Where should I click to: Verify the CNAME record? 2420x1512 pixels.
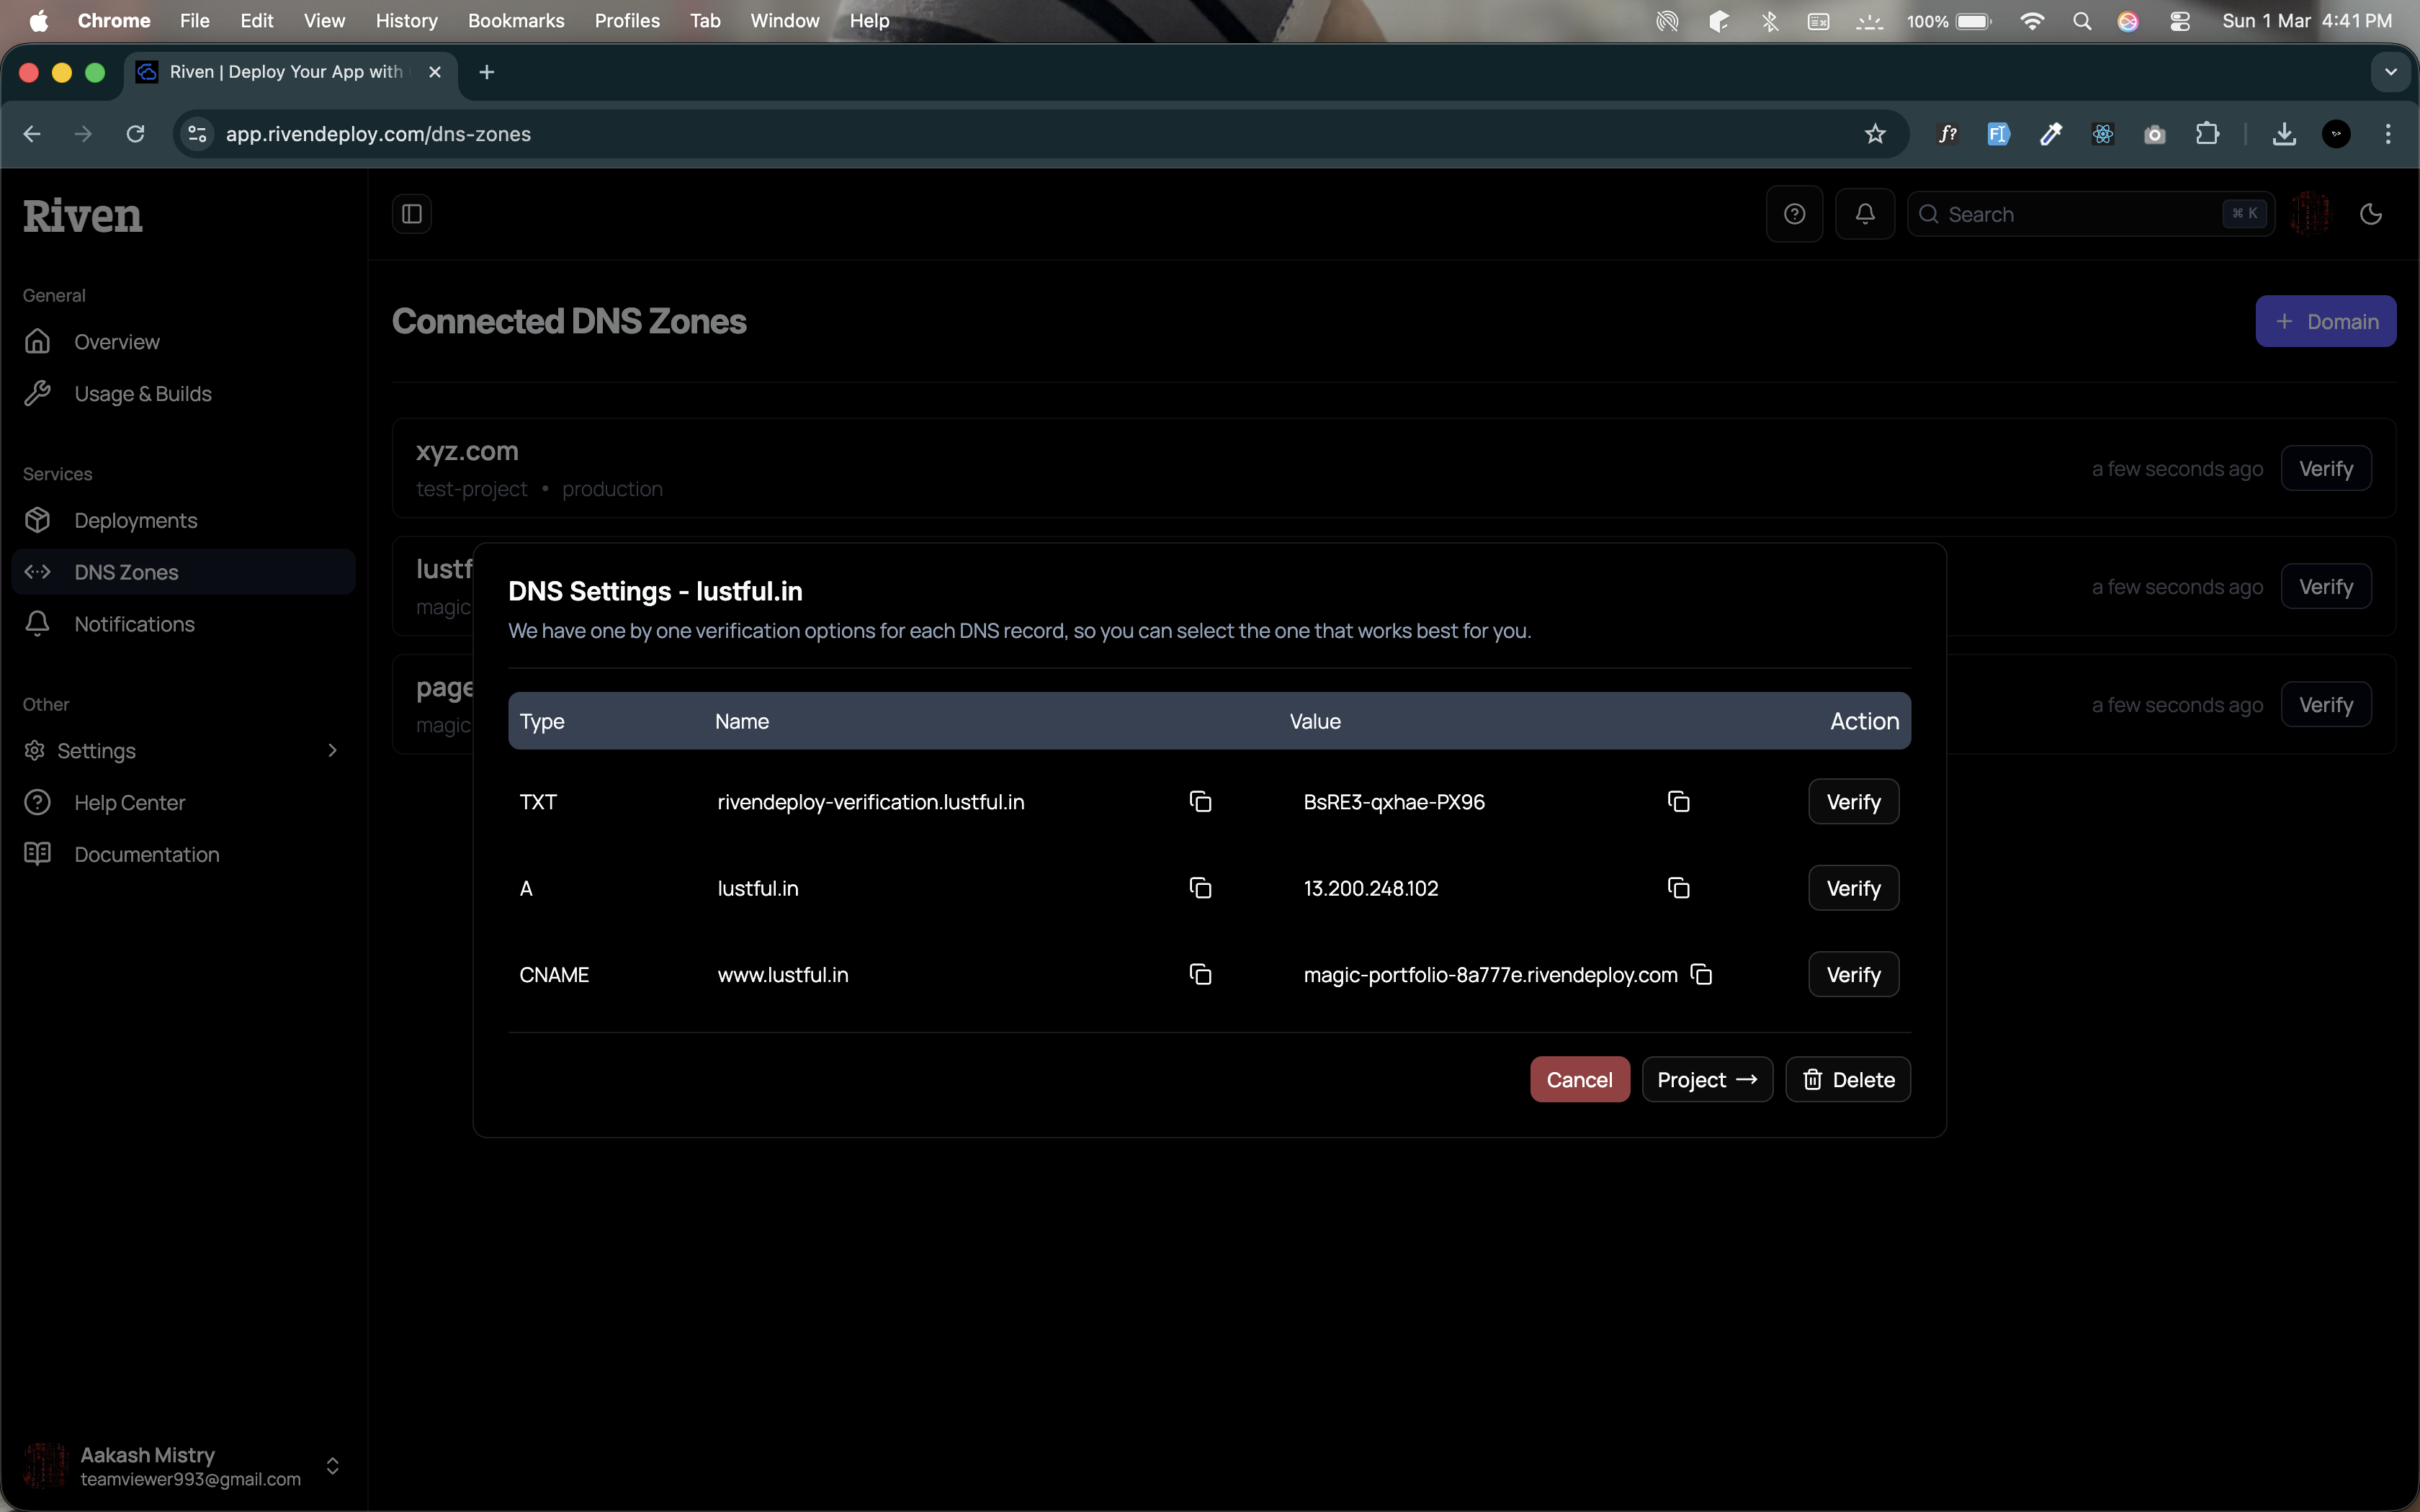pyautogui.click(x=1853, y=974)
